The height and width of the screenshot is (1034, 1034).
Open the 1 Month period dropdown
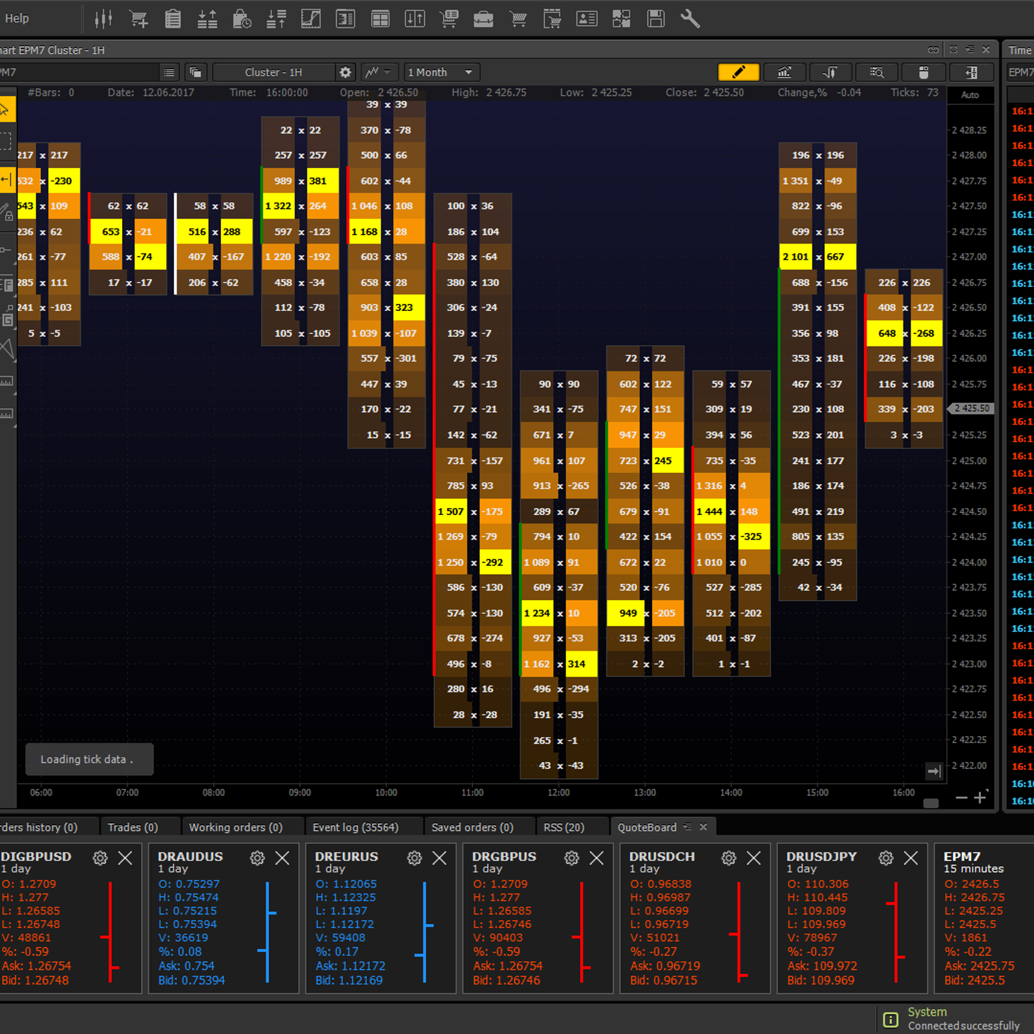pos(442,72)
